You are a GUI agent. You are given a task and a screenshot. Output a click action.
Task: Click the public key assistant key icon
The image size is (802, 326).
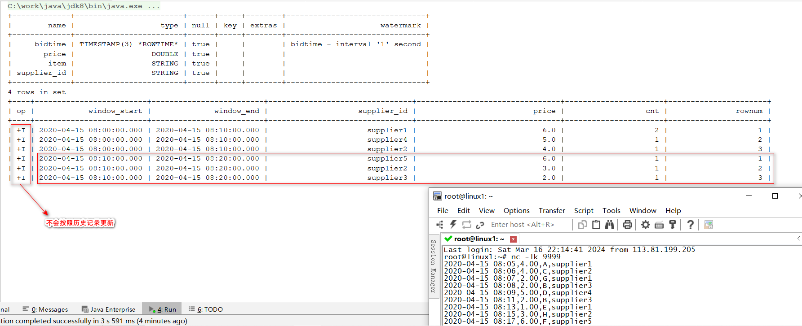(673, 225)
